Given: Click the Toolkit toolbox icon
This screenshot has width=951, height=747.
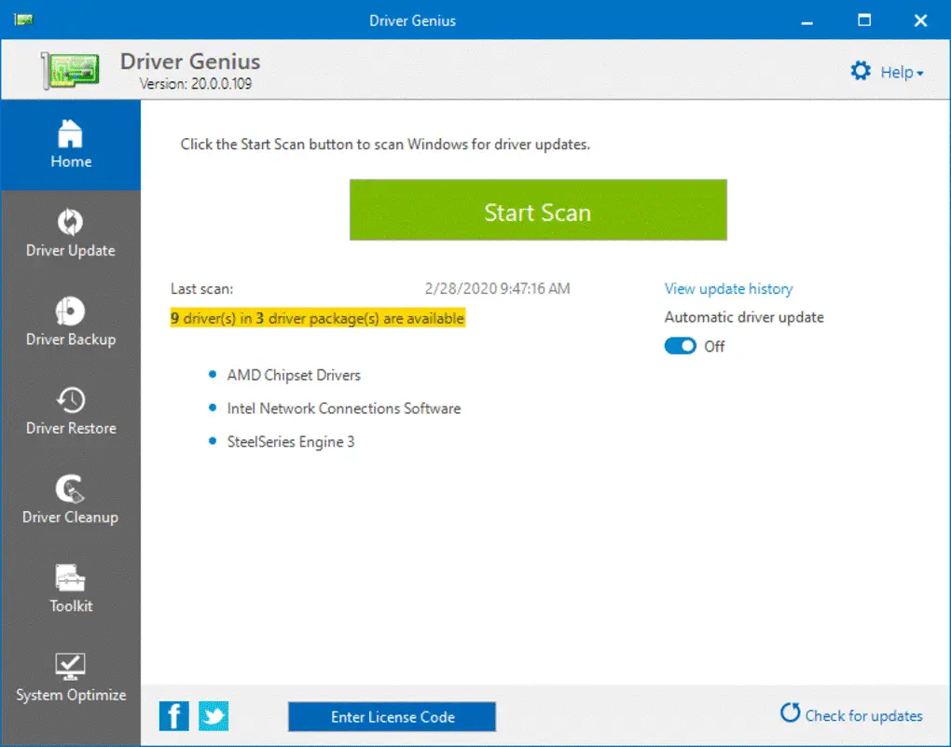Looking at the screenshot, I should pos(70,577).
